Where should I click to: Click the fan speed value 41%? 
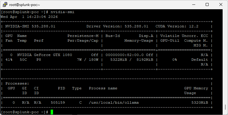[x=9, y=60]
